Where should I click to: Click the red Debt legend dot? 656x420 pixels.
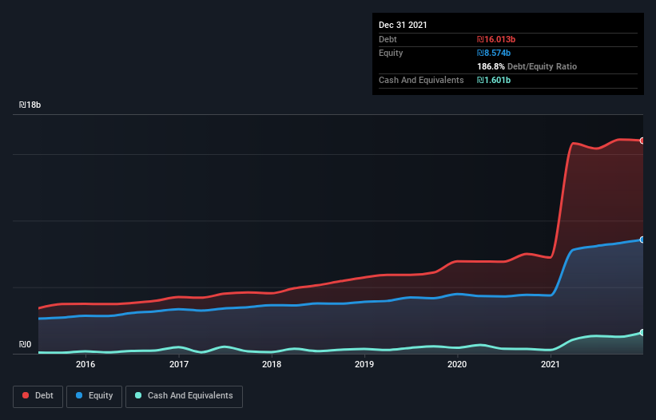click(26, 395)
